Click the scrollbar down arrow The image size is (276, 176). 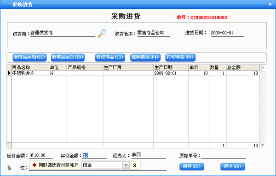tap(263, 145)
